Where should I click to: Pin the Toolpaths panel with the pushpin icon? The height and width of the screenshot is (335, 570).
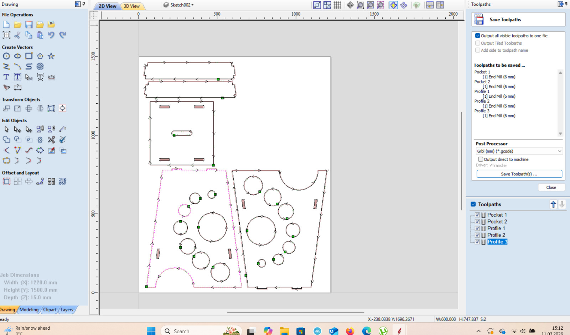pyautogui.click(x=566, y=4)
